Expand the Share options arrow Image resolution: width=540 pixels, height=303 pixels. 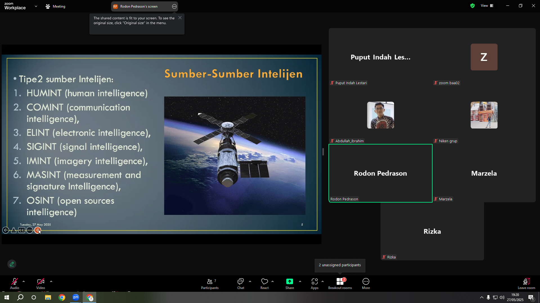[x=300, y=281]
